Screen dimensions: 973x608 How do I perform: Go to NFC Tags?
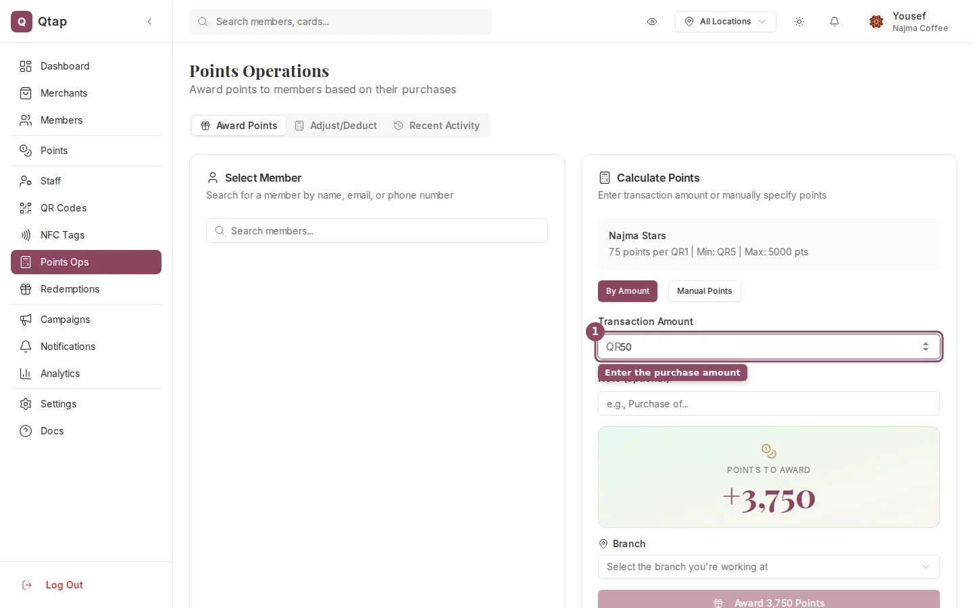coord(86,235)
